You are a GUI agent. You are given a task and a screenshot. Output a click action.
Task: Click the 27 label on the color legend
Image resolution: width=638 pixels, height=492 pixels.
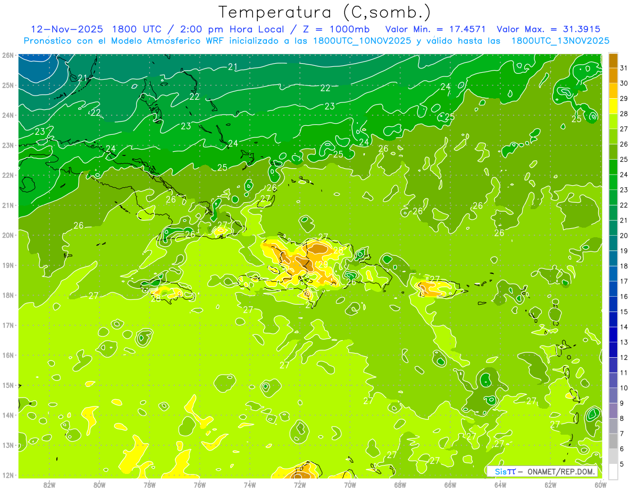click(x=624, y=129)
